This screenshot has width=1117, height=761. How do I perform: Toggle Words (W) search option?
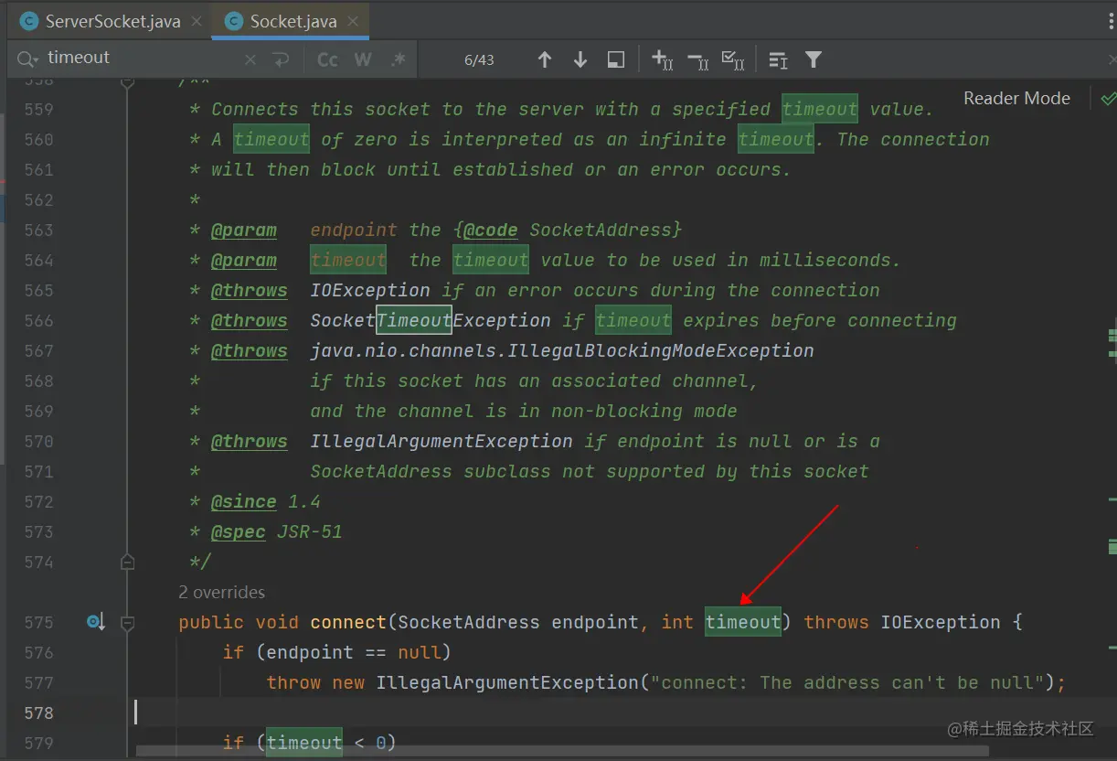click(363, 59)
